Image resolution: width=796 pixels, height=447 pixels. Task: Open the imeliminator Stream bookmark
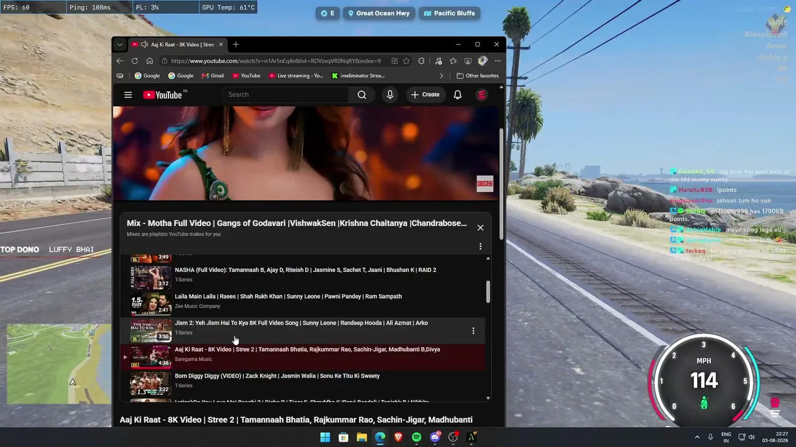point(358,76)
